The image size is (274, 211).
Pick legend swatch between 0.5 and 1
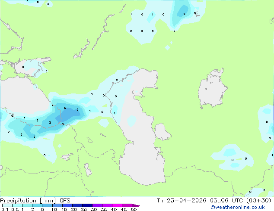click(x=17, y=205)
